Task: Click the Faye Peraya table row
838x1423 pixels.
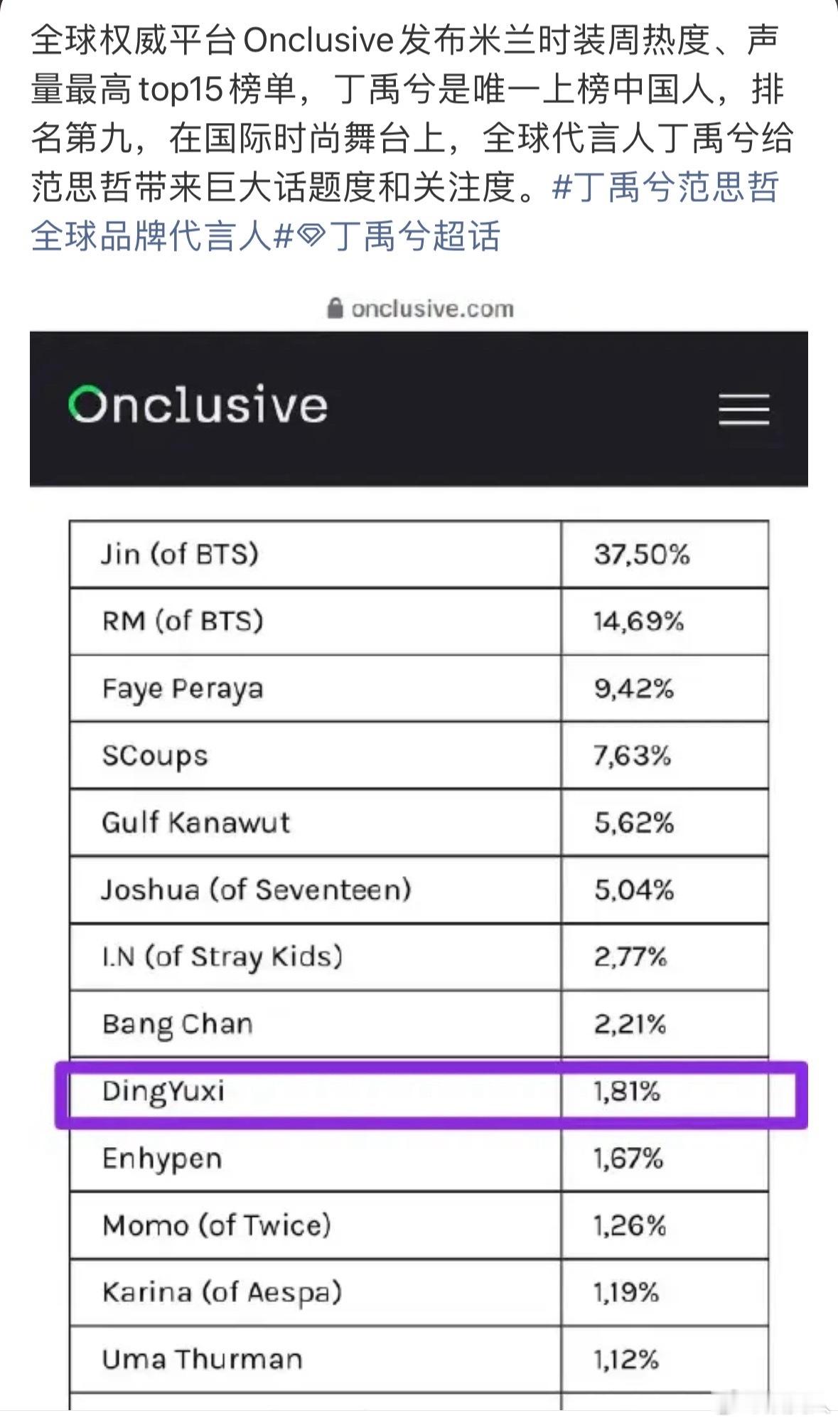Action: (x=419, y=688)
